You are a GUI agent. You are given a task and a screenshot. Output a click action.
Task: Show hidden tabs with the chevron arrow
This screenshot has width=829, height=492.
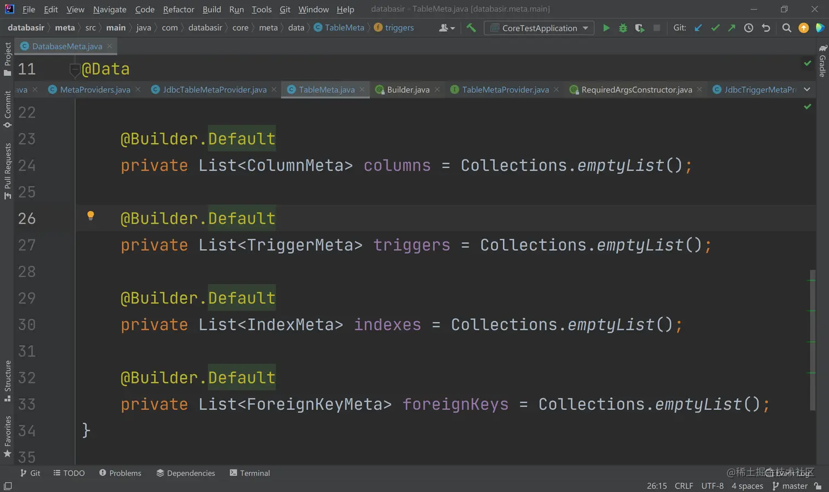(807, 89)
